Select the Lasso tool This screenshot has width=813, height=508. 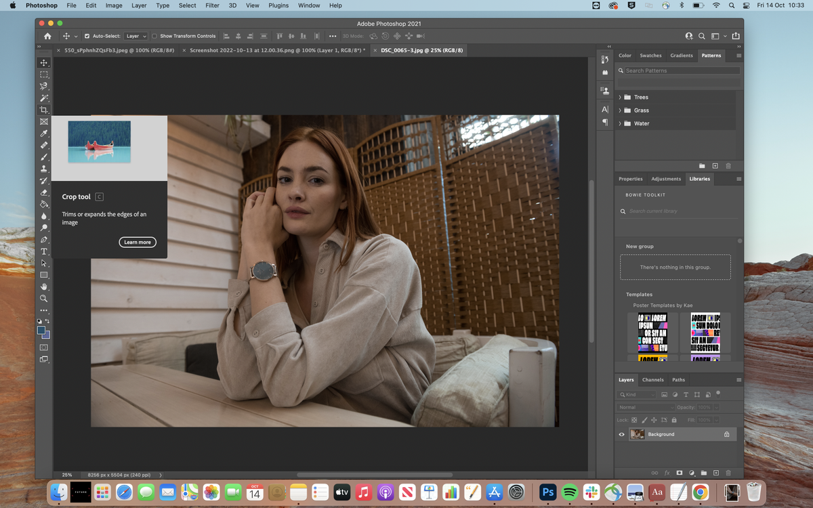point(44,86)
